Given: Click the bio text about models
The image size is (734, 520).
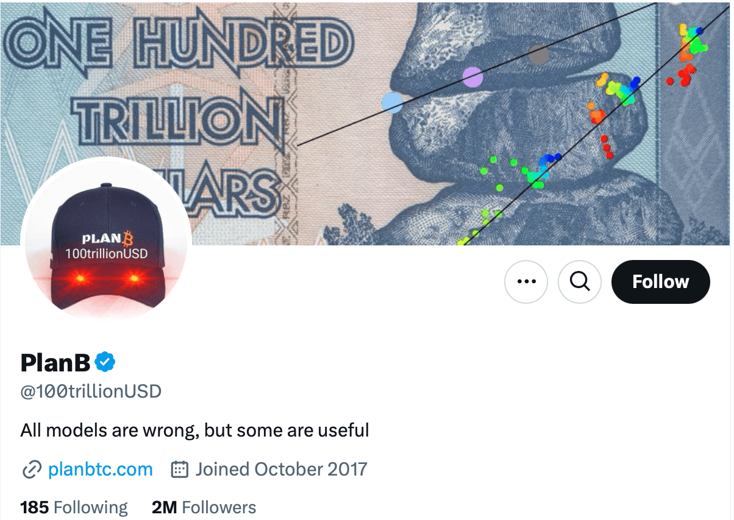Looking at the screenshot, I should [x=194, y=430].
